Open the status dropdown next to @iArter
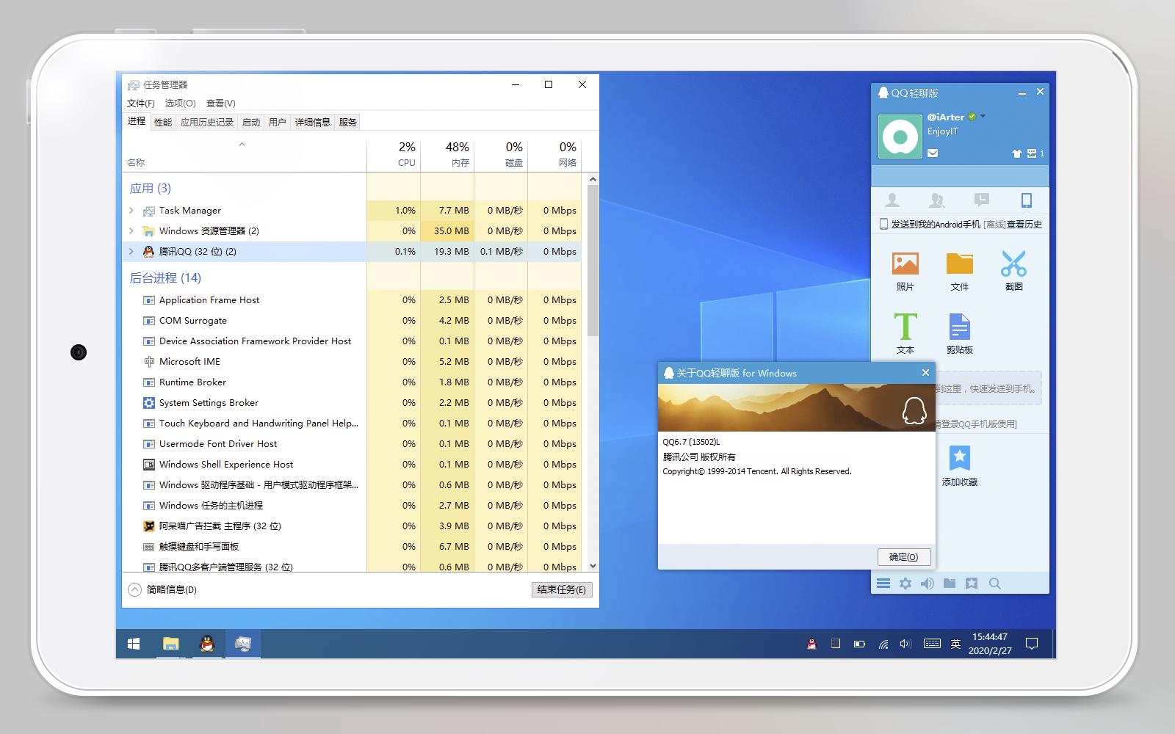 982,116
